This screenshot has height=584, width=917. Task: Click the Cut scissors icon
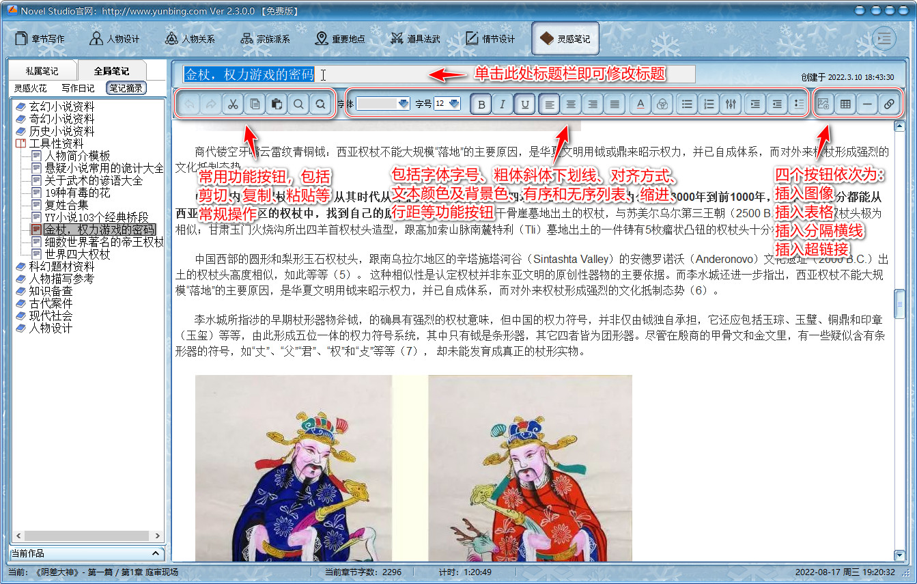point(233,105)
